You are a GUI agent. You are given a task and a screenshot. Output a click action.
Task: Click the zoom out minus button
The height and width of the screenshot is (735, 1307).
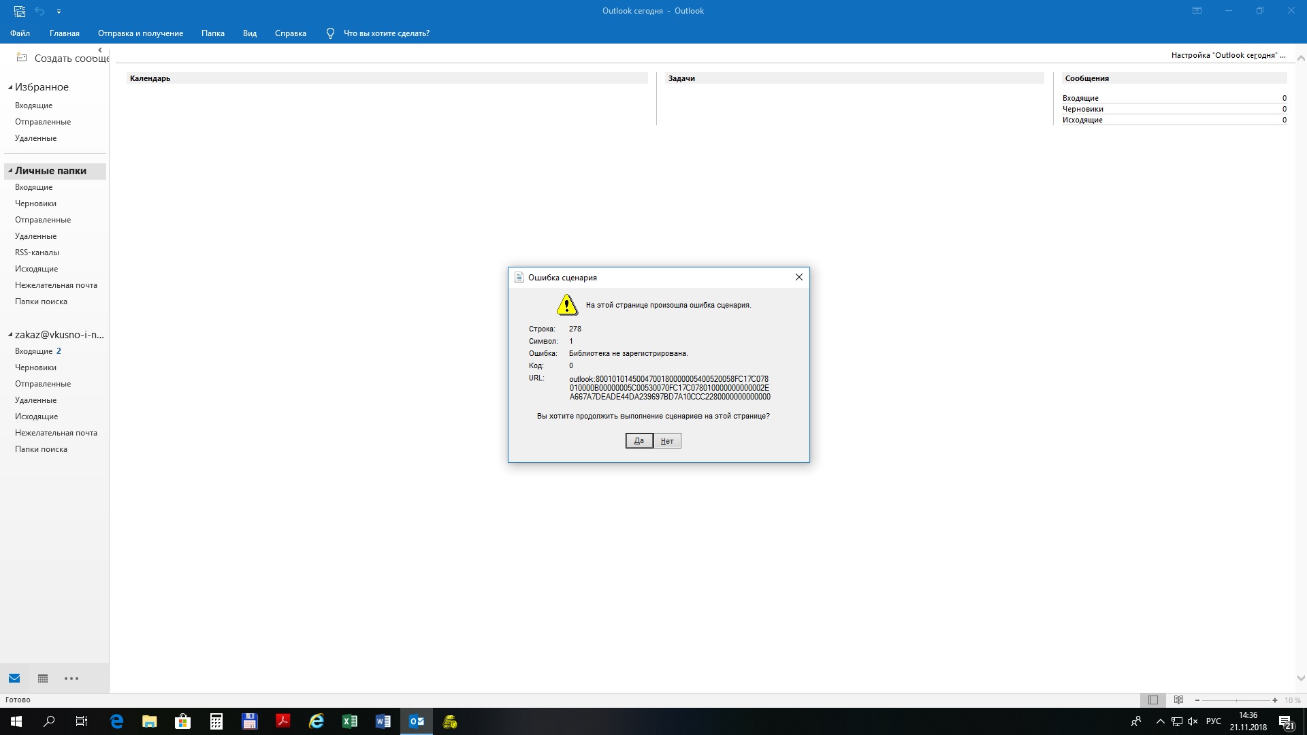click(x=1197, y=700)
